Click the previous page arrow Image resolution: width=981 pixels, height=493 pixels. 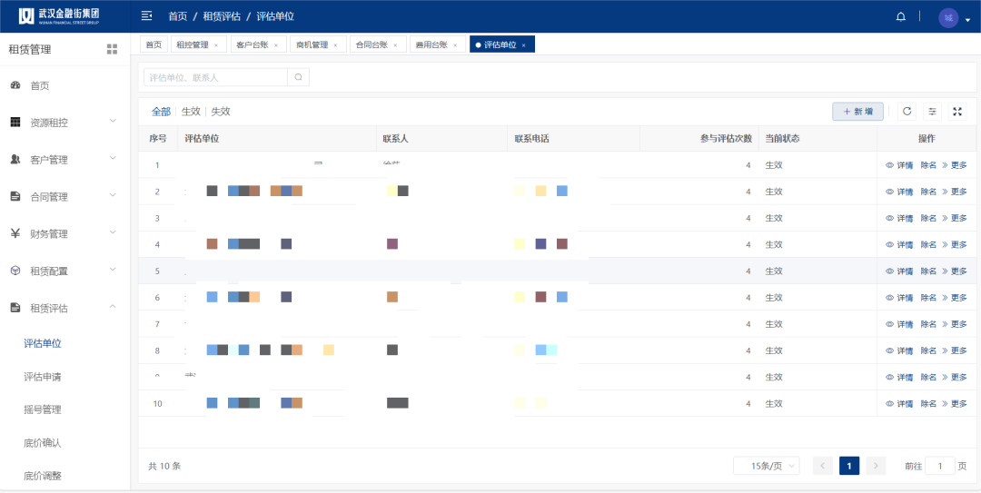(823, 466)
